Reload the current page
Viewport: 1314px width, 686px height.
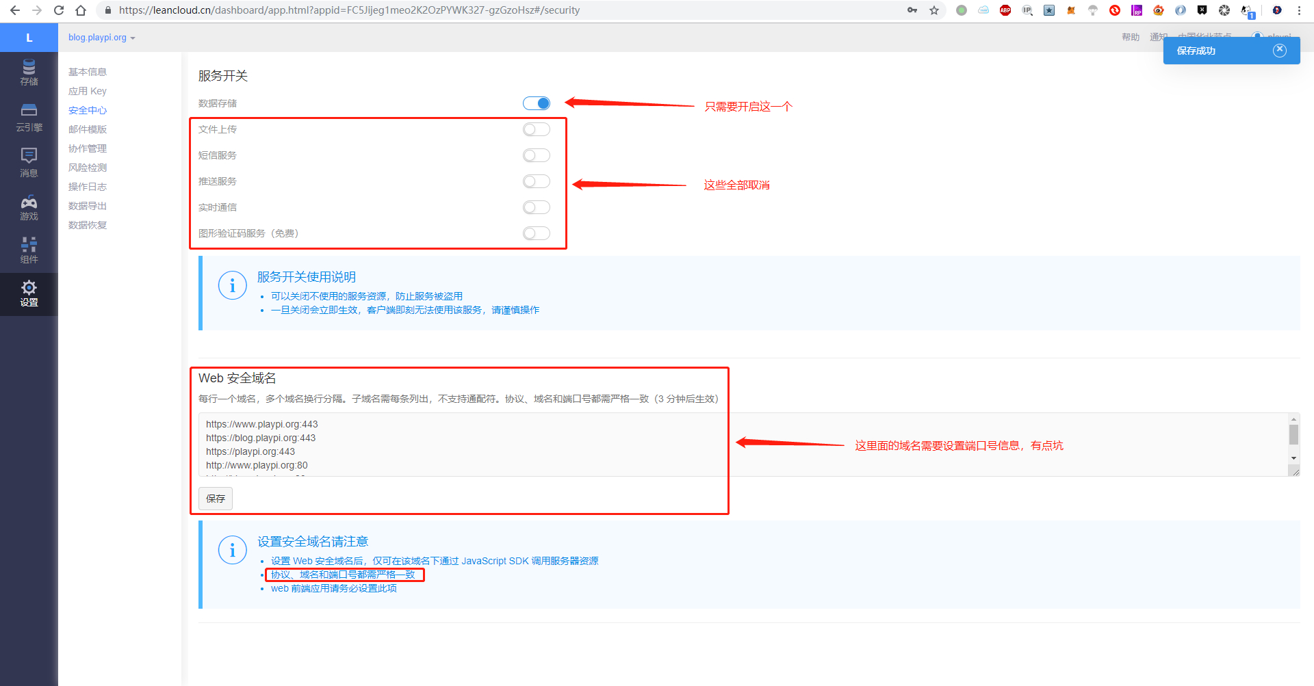pyautogui.click(x=59, y=10)
